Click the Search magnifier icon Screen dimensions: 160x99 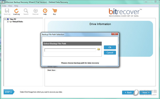(26, 11)
